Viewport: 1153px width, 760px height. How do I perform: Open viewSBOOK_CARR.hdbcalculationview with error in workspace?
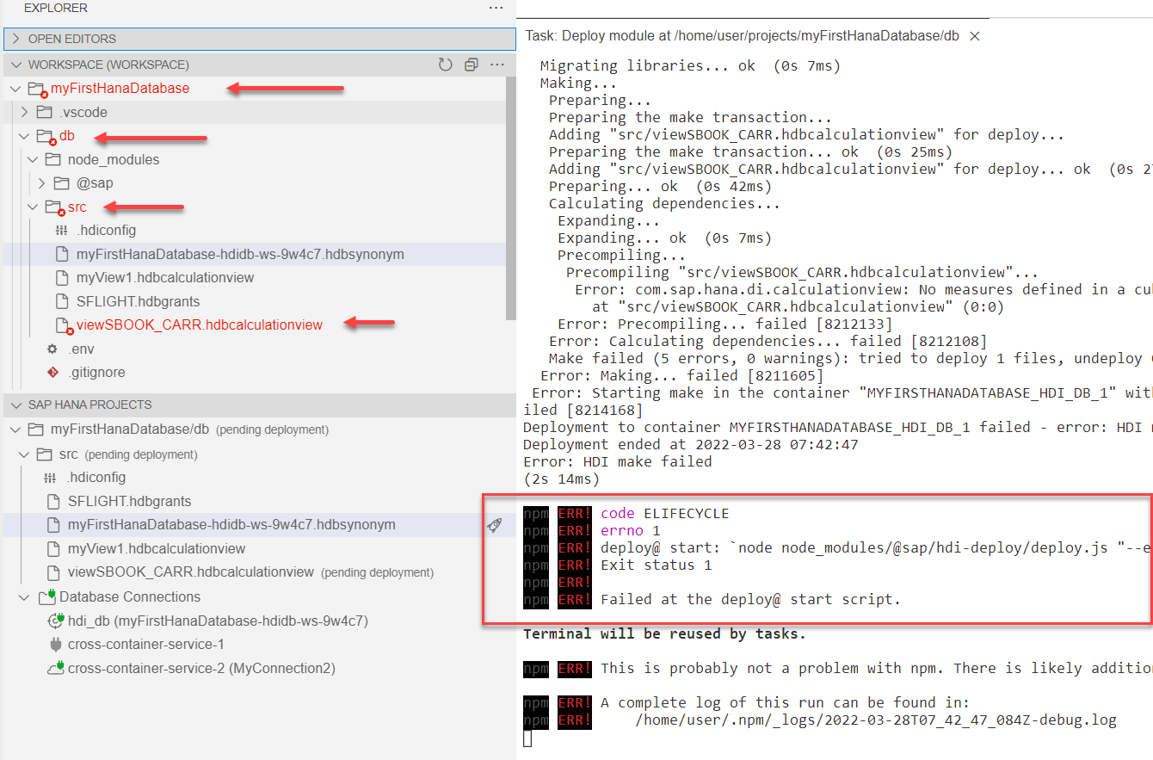point(199,324)
